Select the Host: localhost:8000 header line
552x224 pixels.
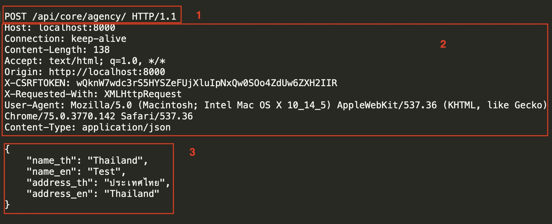pos(60,28)
